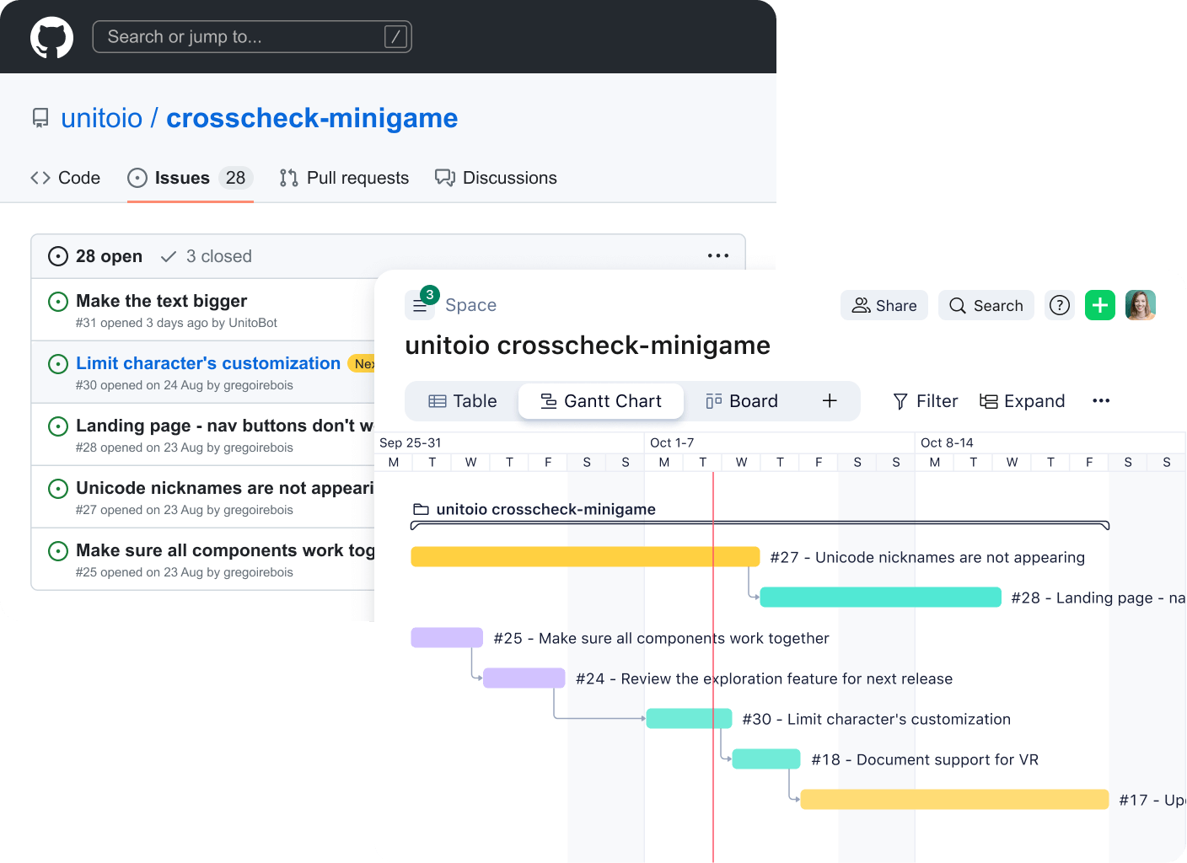Viewport: 1187px width, 863px height.
Task: Open the user profile avatar
Action: click(1140, 305)
